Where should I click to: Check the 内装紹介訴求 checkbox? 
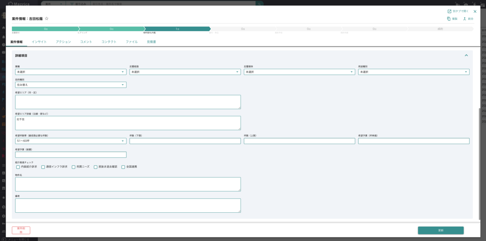coord(18,167)
